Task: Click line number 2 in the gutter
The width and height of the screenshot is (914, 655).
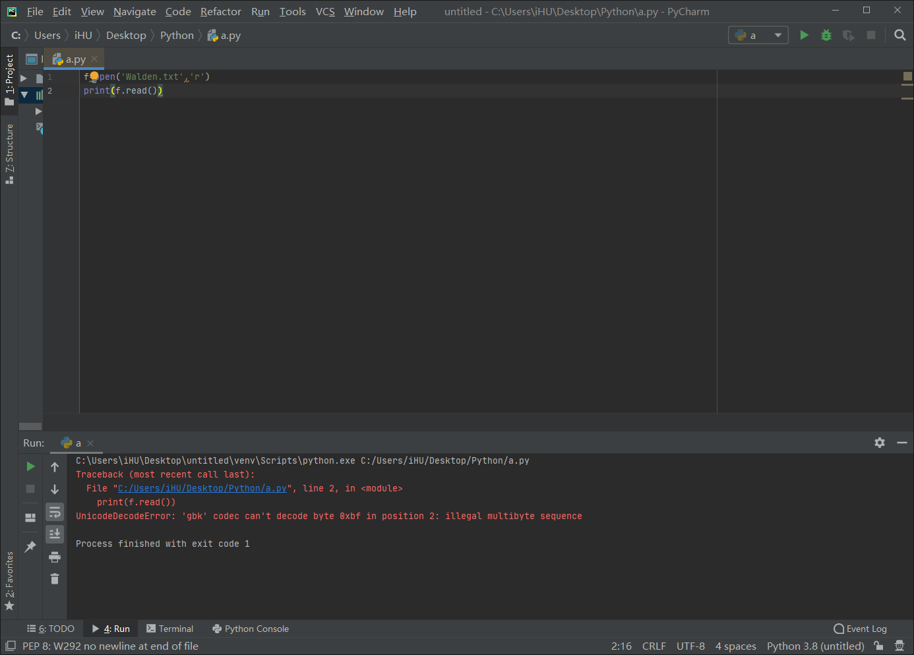Action: click(49, 91)
